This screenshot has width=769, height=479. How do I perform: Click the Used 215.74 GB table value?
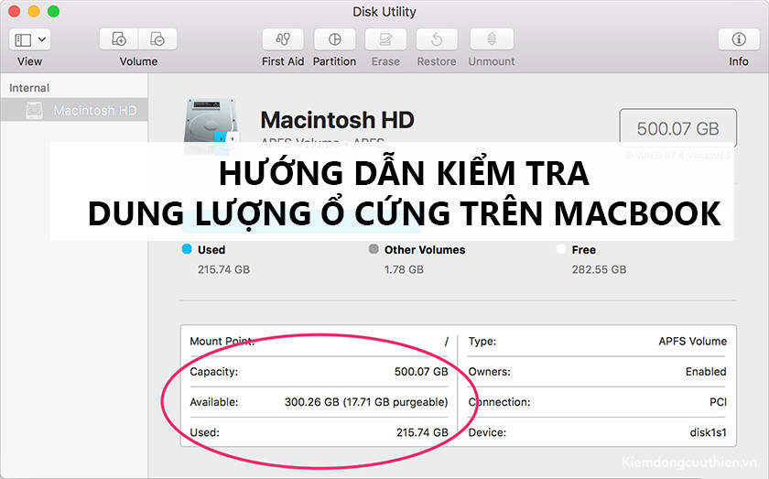pos(422,432)
